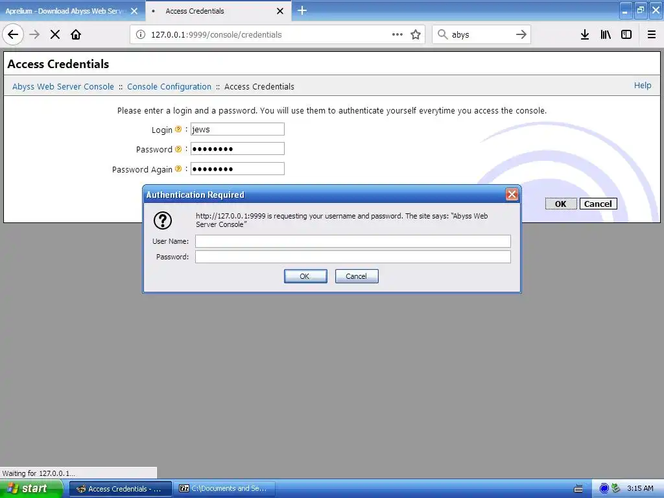Go to Console Configuration link
664x498 pixels.
[x=169, y=86]
